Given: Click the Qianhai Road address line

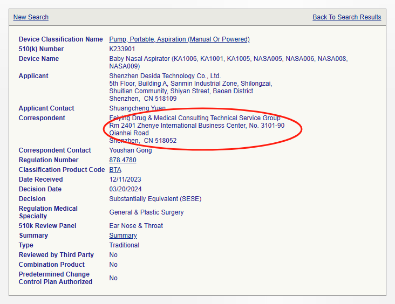Looking at the screenshot, I should tap(129, 133).
